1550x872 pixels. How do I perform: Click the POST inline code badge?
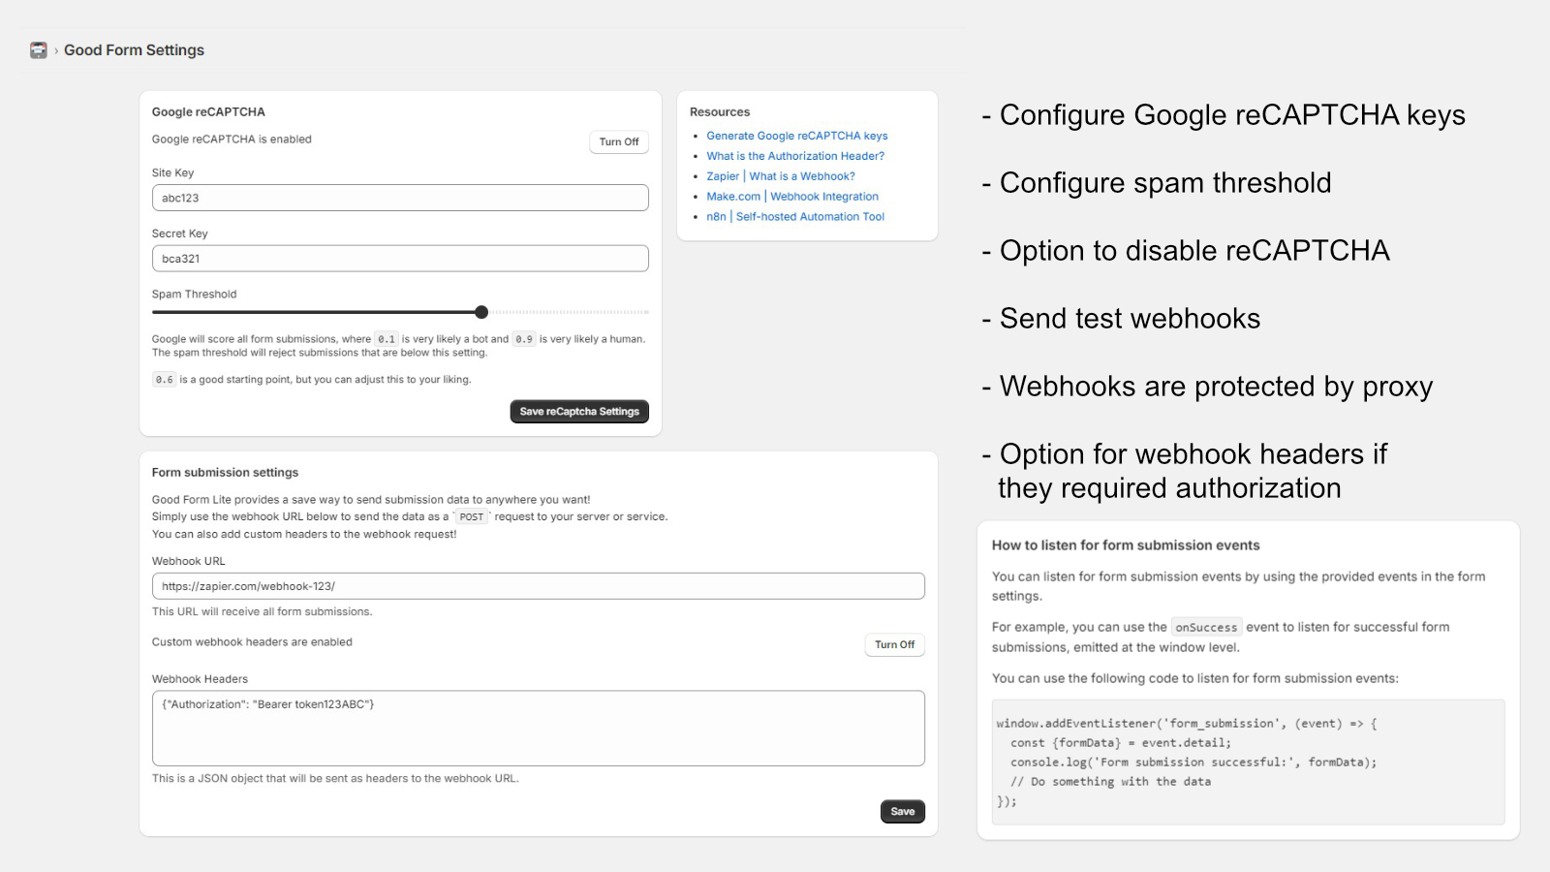pyautogui.click(x=471, y=517)
